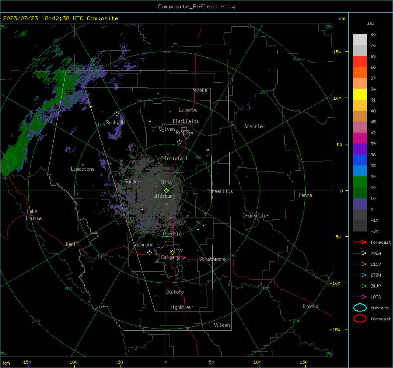Click the Okotoks label
This screenshot has height=368, width=393.
(175, 292)
